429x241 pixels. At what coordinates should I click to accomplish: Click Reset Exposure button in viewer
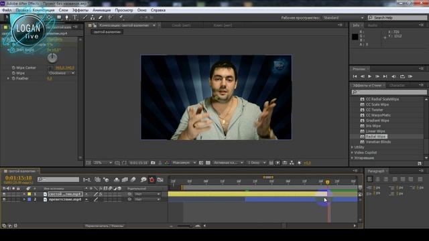[x=300, y=163]
